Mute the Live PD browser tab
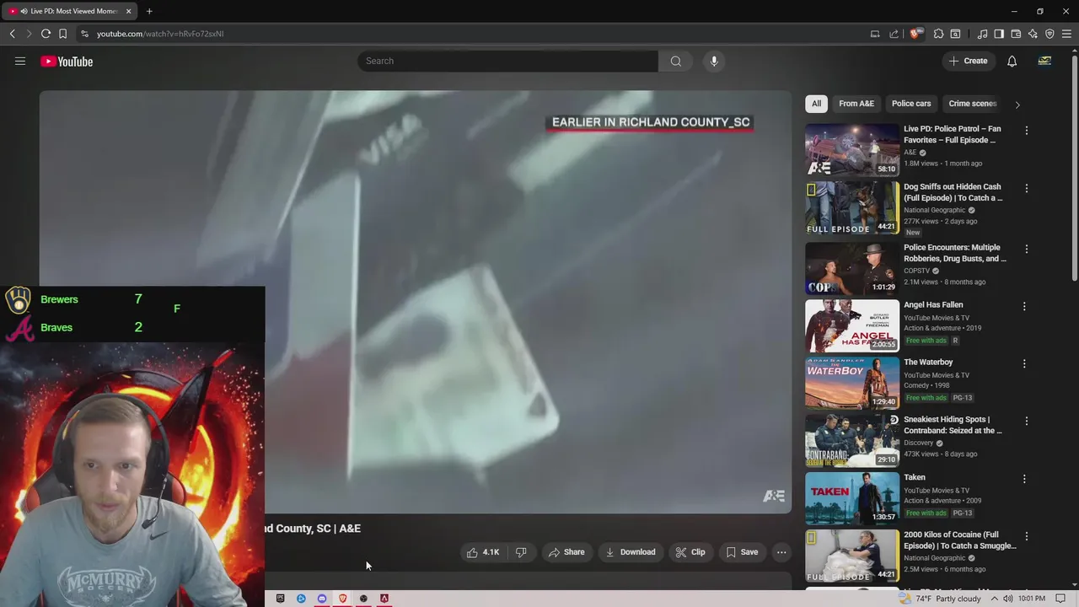Image resolution: width=1079 pixels, height=607 pixels. pyautogui.click(x=24, y=11)
